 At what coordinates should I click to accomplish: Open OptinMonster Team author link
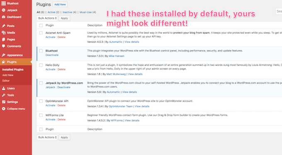pyautogui.click(x=121, y=106)
